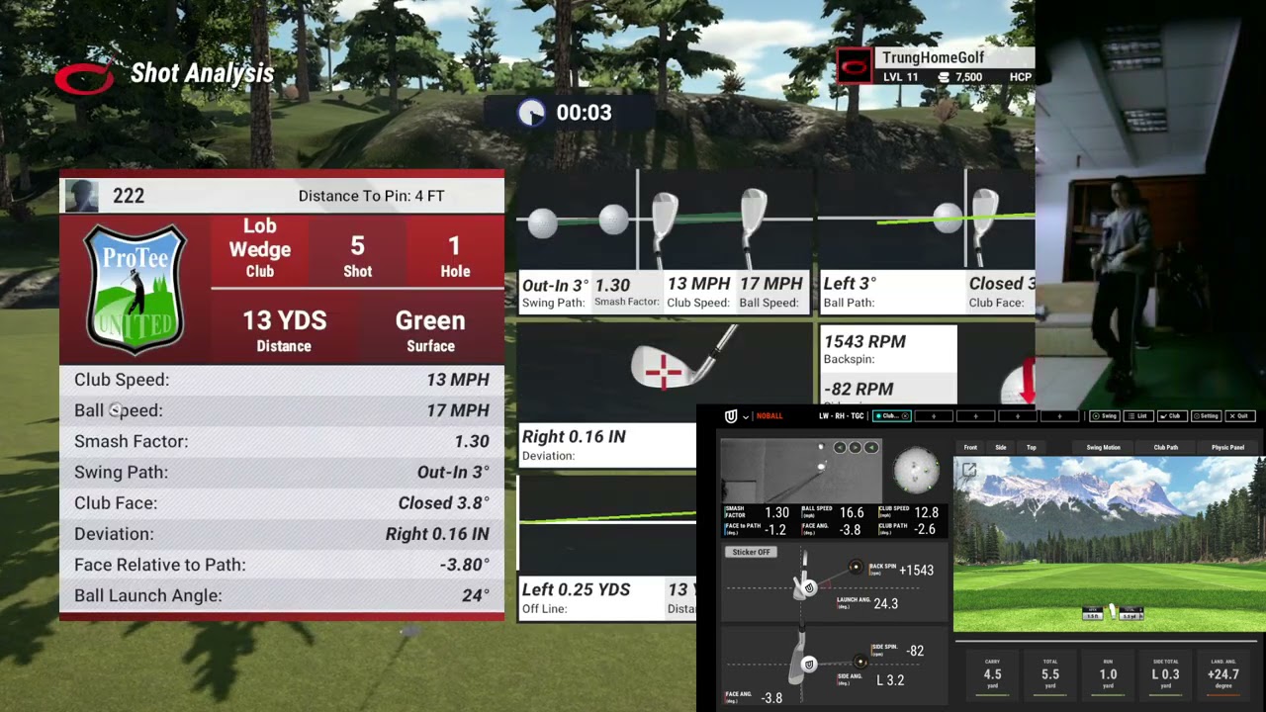Click the SIDE TOTAL L 0.3 tile
This screenshot has height=712, width=1266.
click(x=1166, y=673)
